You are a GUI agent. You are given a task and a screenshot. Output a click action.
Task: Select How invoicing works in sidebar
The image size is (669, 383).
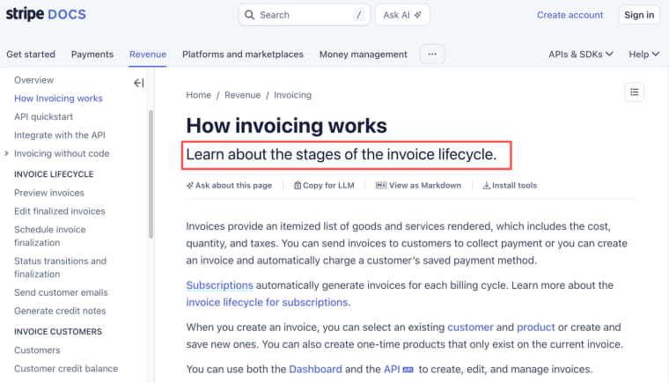(58, 99)
